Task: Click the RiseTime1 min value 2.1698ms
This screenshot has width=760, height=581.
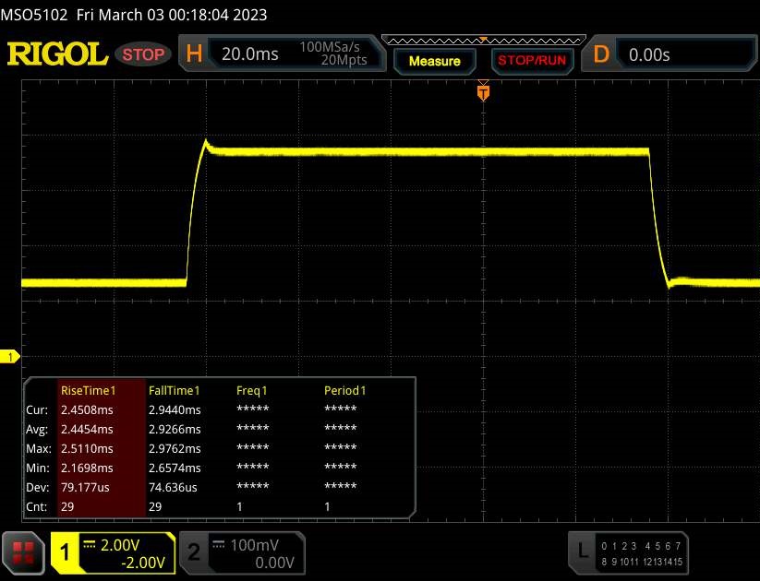Action: click(87, 468)
